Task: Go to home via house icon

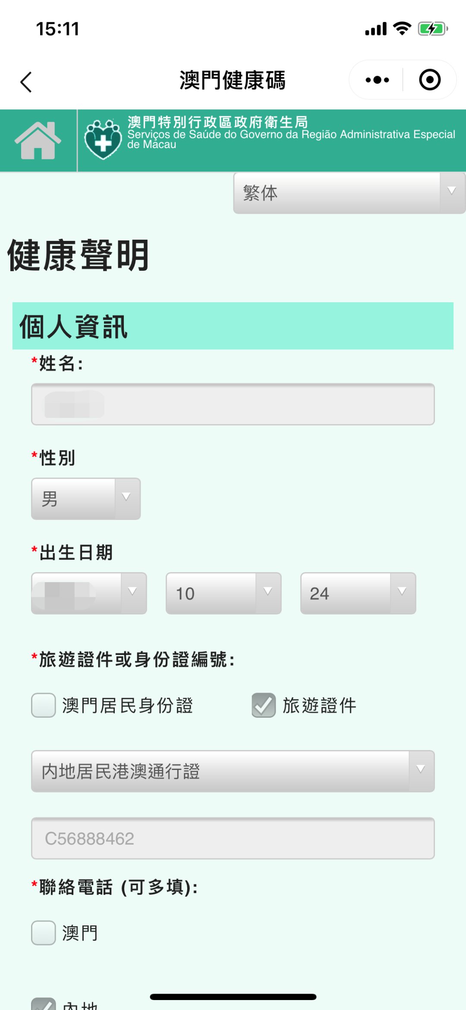Action: click(x=38, y=140)
